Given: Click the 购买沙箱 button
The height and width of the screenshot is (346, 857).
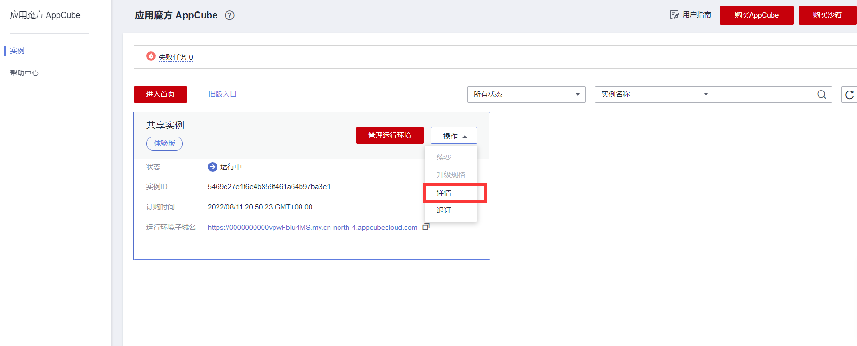Looking at the screenshot, I should click(827, 15).
